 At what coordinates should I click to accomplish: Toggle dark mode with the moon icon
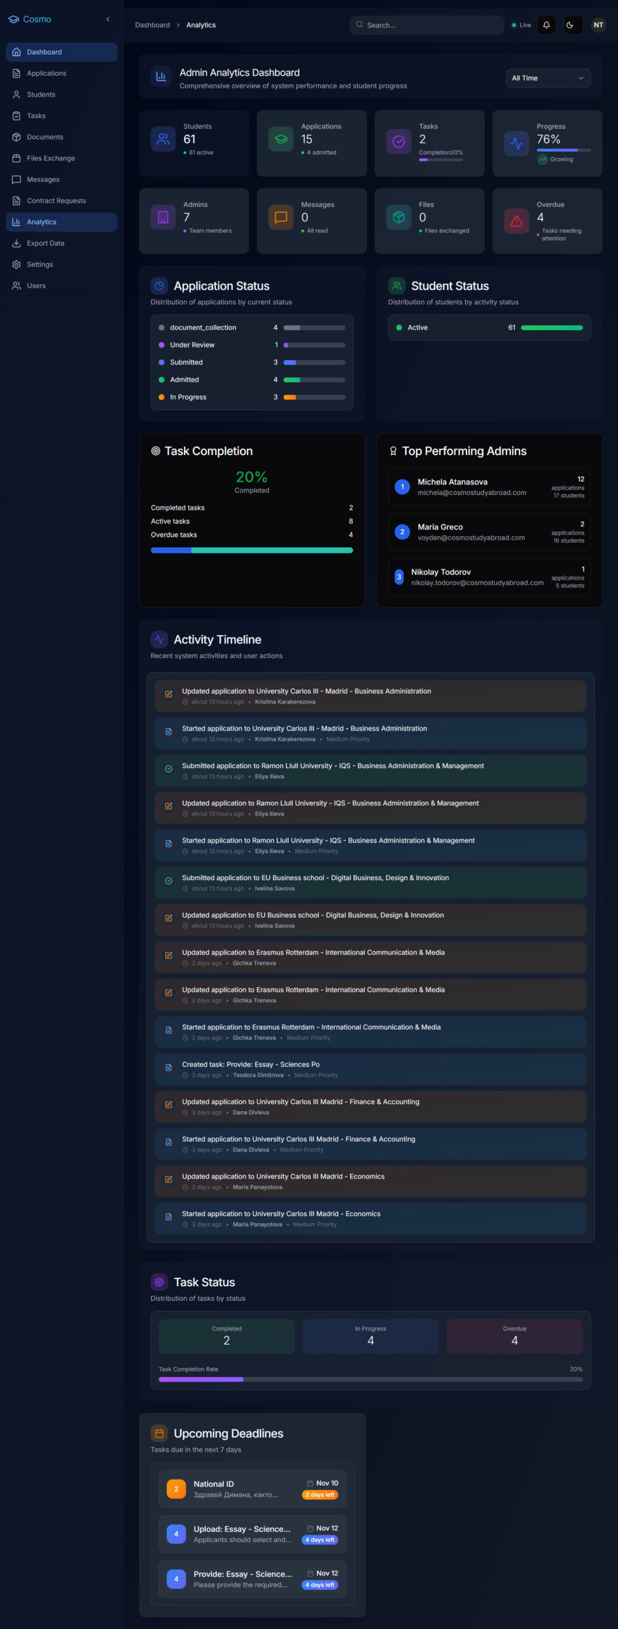click(x=570, y=25)
